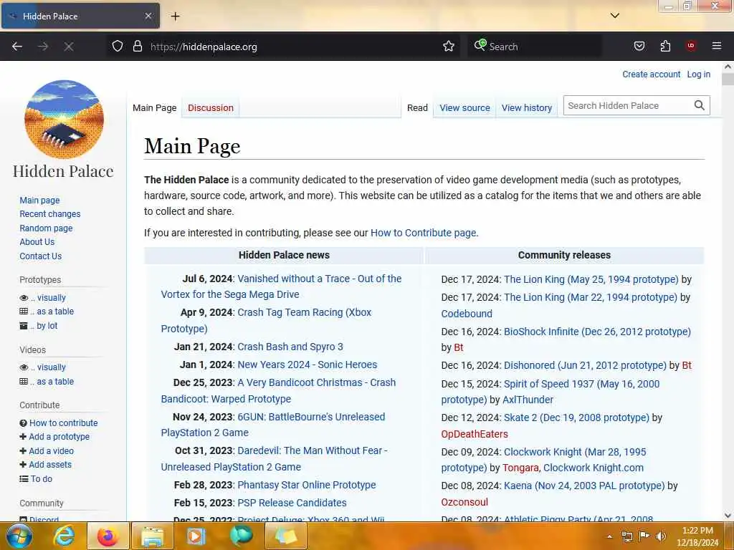The height and width of the screenshot is (550, 734).
Task: Select the Read tab
Action: pyautogui.click(x=417, y=107)
